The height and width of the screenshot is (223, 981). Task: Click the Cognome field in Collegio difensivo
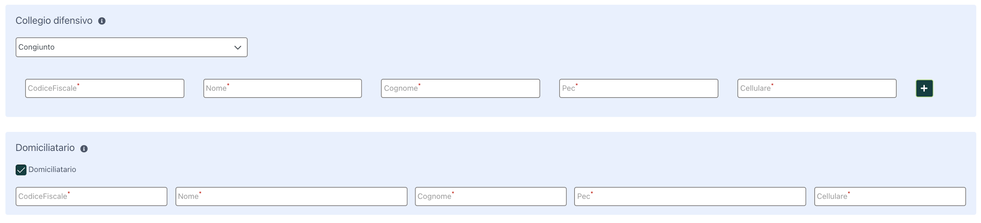[x=460, y=89]
